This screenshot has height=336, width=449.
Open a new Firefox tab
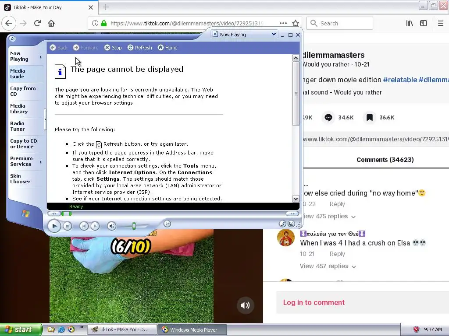[106, 7]
